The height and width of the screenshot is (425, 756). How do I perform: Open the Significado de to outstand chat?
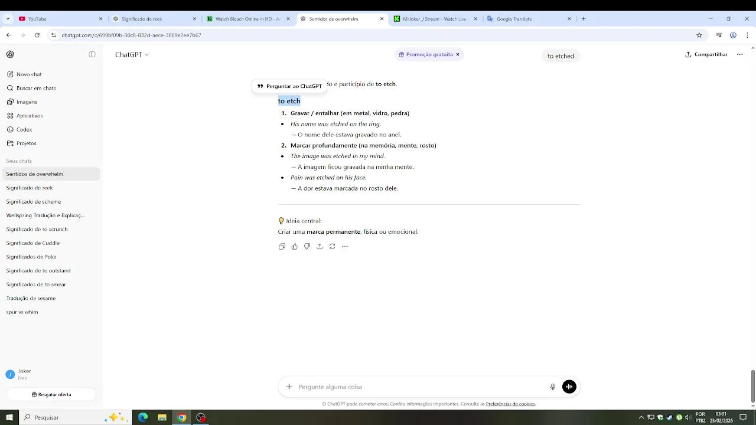click(x=51, y=270)
